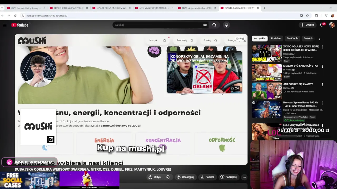
Task: Select the Dla Ciebie filter chip
Action: pyautogui.click(x=293, y=38)
